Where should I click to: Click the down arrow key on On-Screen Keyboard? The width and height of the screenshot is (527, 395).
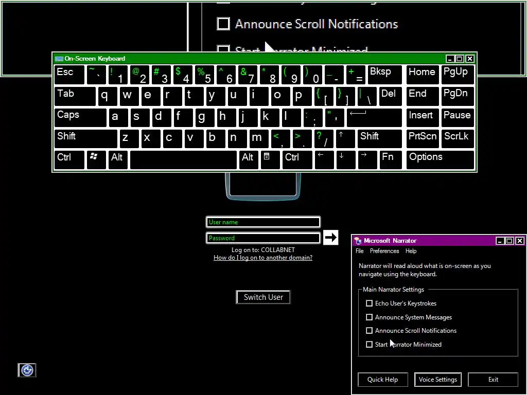tap(345, 160)
